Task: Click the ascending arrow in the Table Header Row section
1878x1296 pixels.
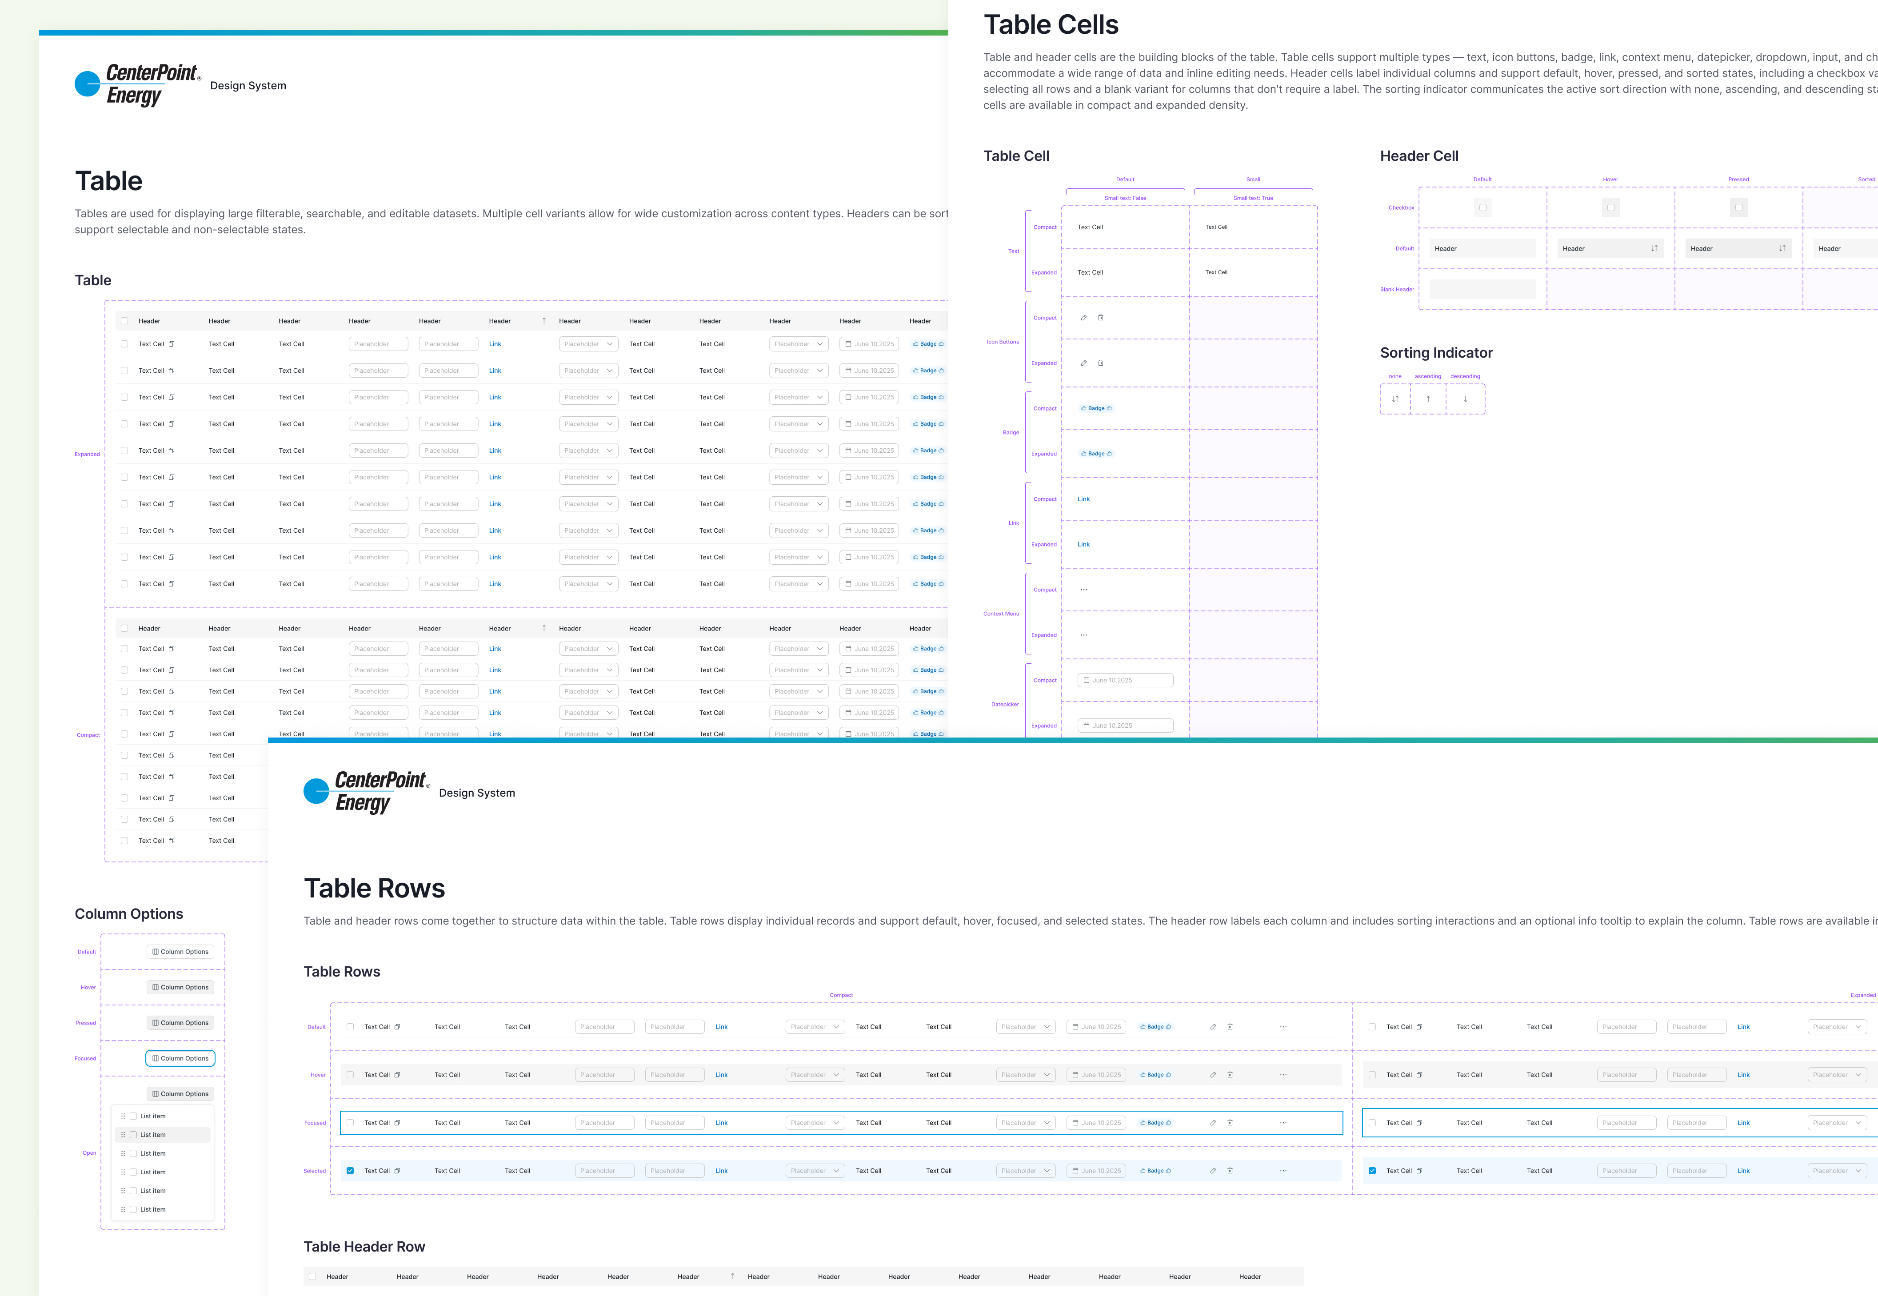Action: (733, 1276)
